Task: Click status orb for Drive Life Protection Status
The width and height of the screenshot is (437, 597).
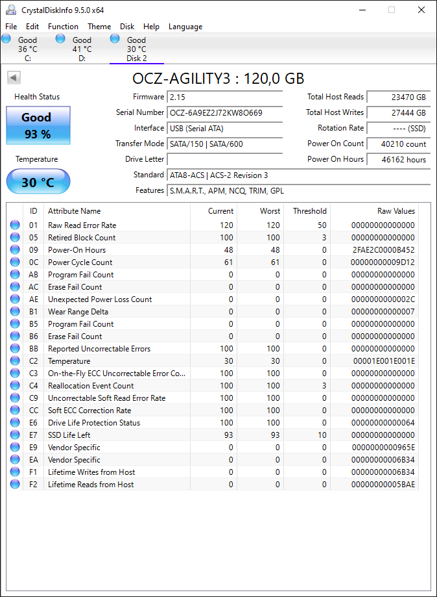Action: coord(15,422)
